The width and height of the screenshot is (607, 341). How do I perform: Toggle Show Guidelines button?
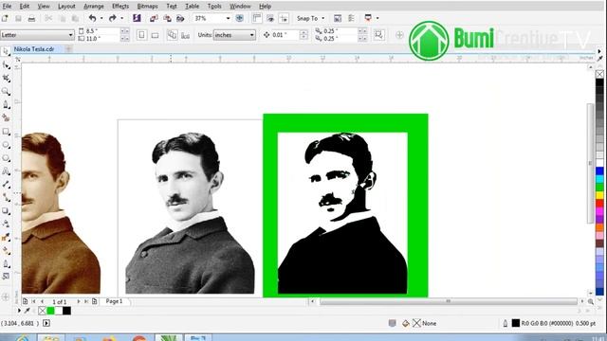[284, 18]
